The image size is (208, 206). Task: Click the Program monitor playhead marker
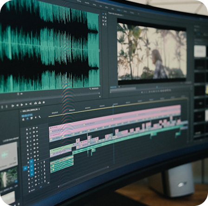pyautogui.click(x=157, y=87)
